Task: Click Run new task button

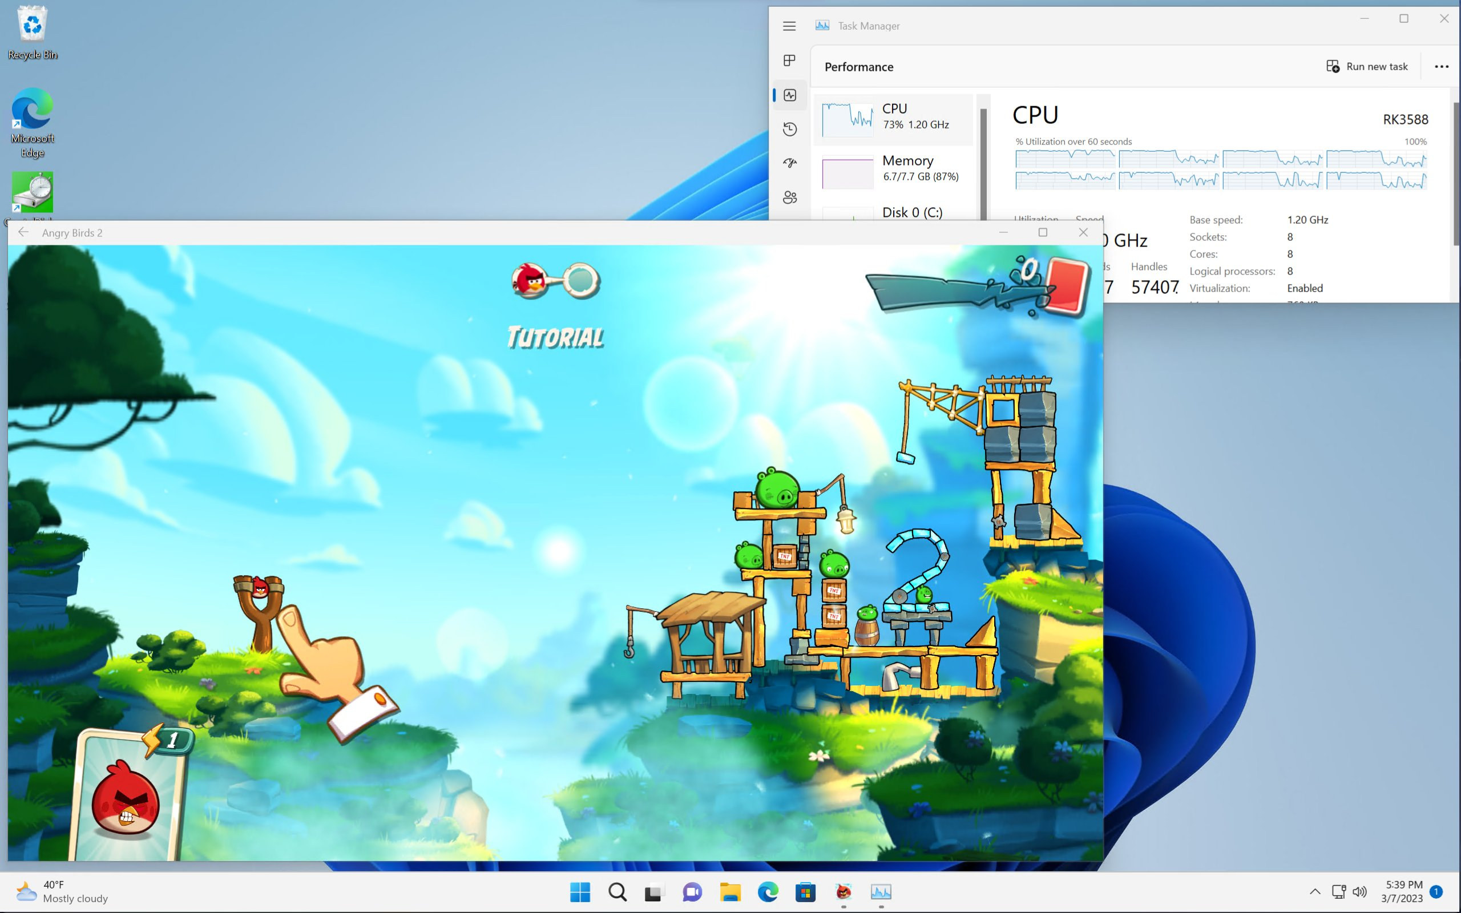Action: [1367, 66]
